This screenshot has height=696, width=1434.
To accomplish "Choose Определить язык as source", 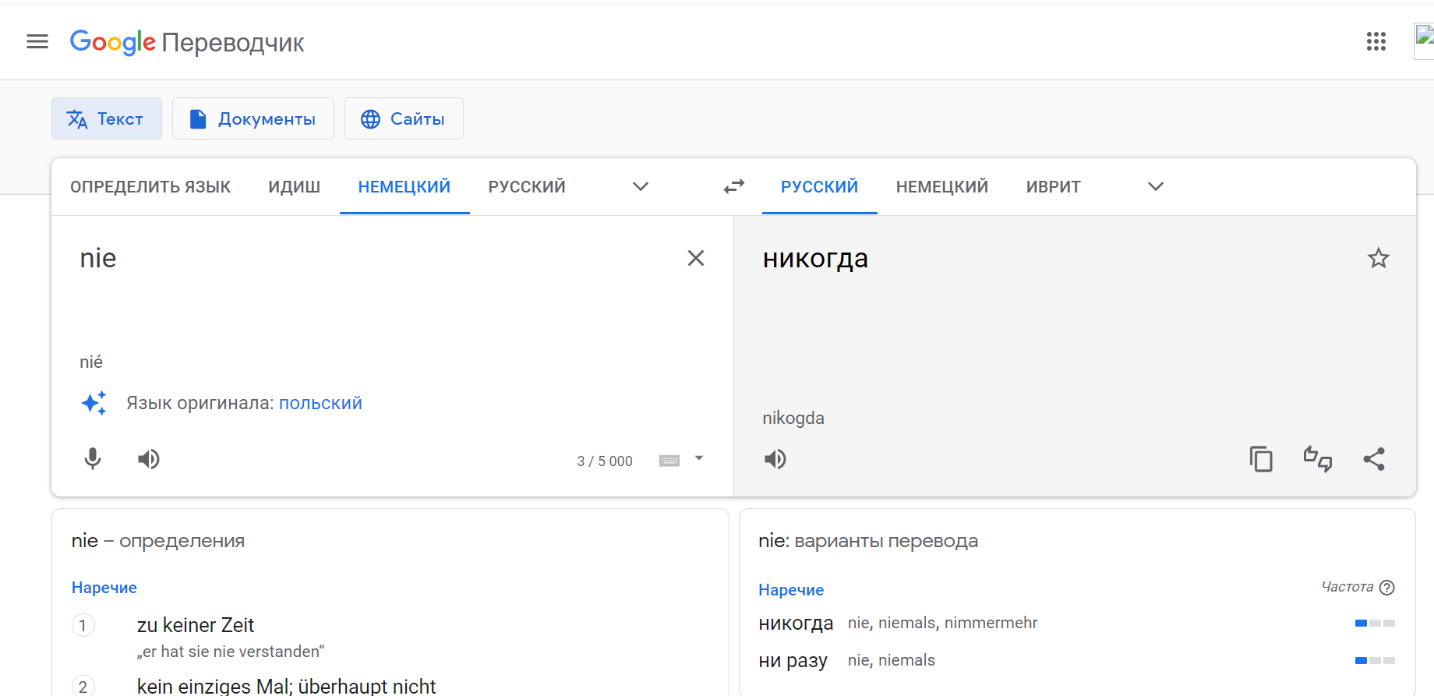I will point(150,187).
